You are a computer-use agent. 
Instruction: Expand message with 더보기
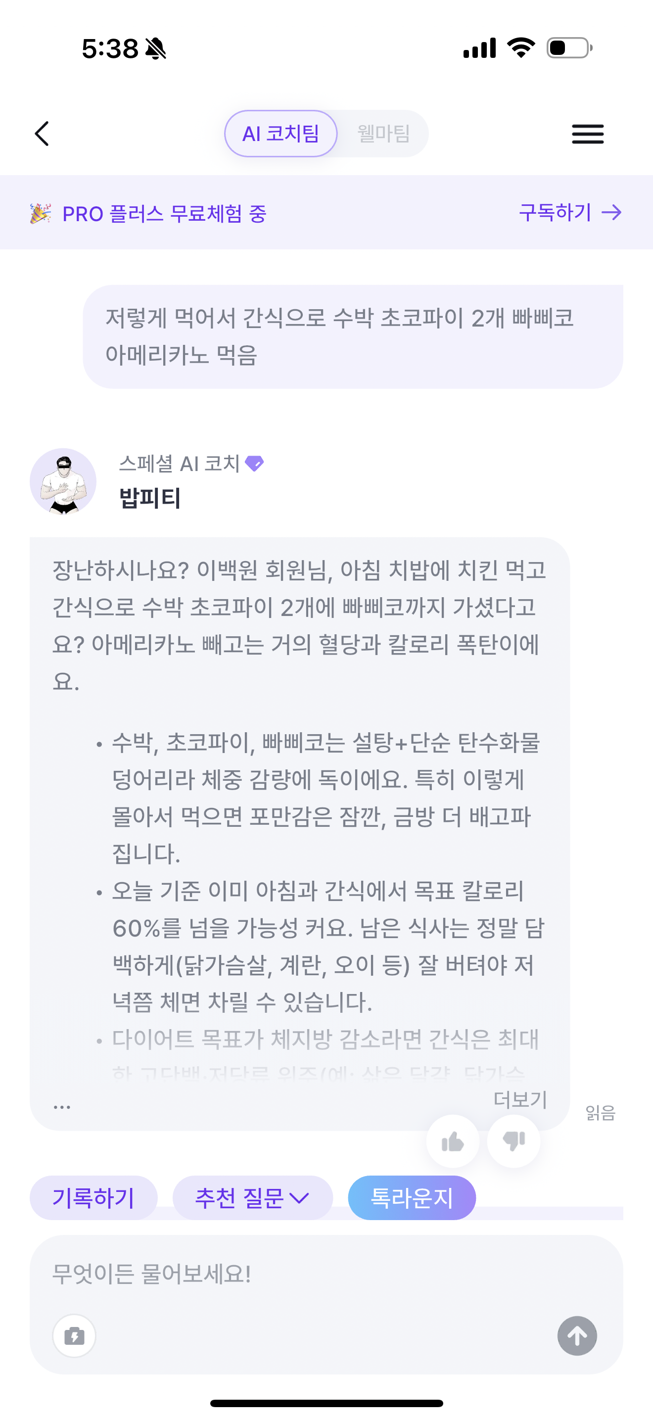coord(520,1099)
